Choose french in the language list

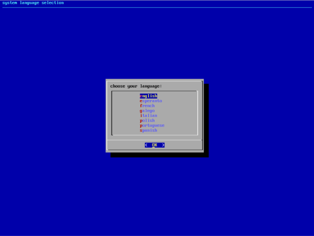147,105
